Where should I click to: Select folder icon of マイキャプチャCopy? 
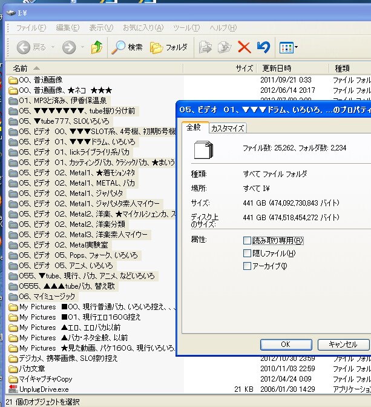pyautogui.click(x=13, y=379)
